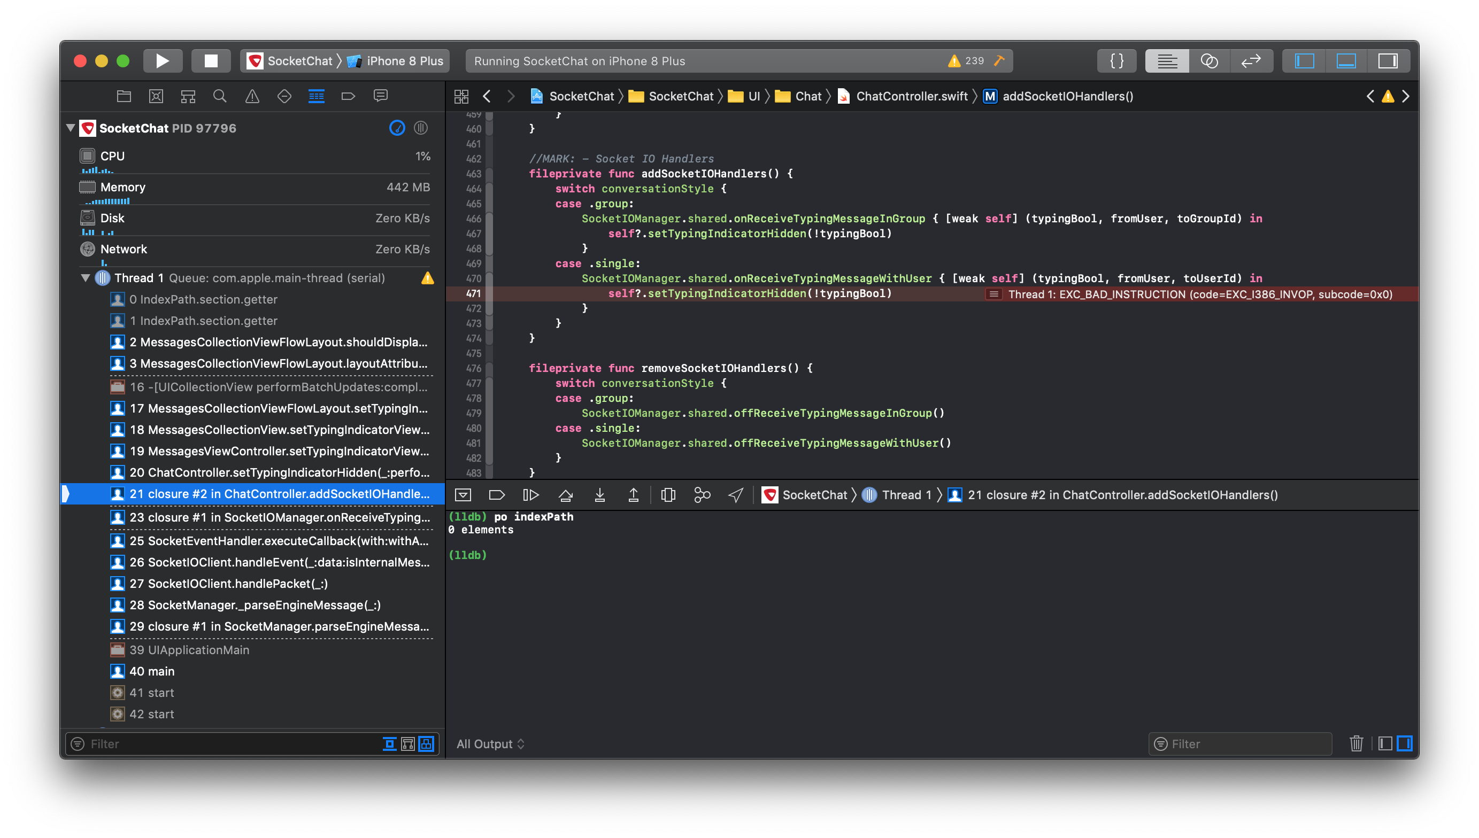Deactivate breakpoints in the debug bar
Viewport: 1479px width, 838px height.
coord(496,495)
